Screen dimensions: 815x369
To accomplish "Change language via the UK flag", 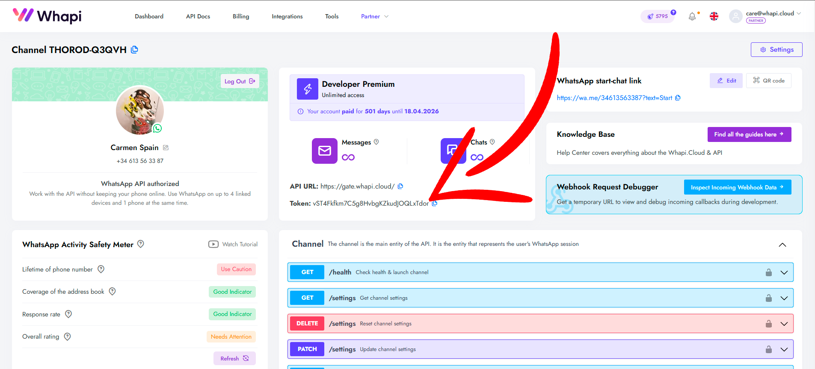I will pyautogui.click(x=714, y=16).
